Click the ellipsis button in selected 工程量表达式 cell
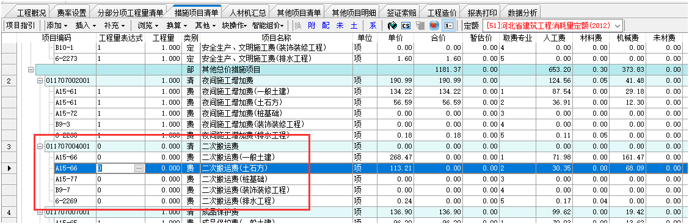The image size is (689, 224). tap(139, 168)
